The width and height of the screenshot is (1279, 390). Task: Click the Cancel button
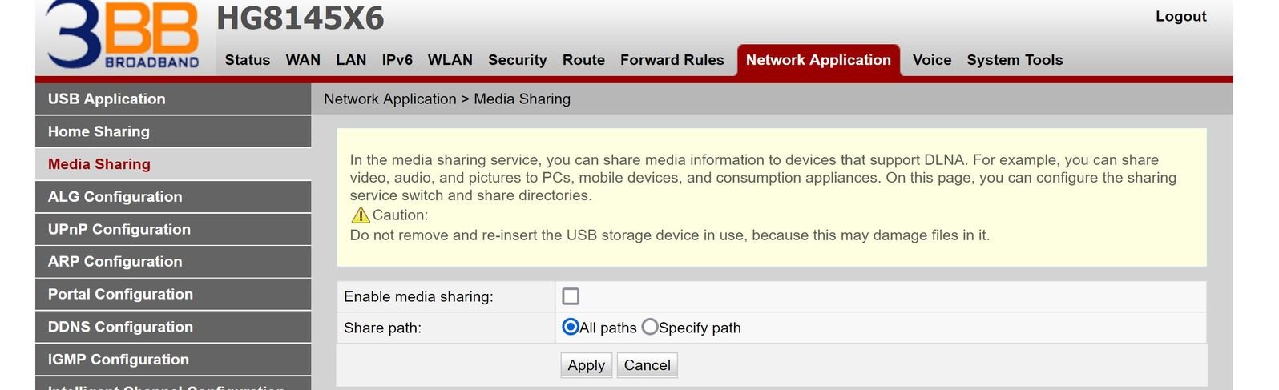coord(648,365)
